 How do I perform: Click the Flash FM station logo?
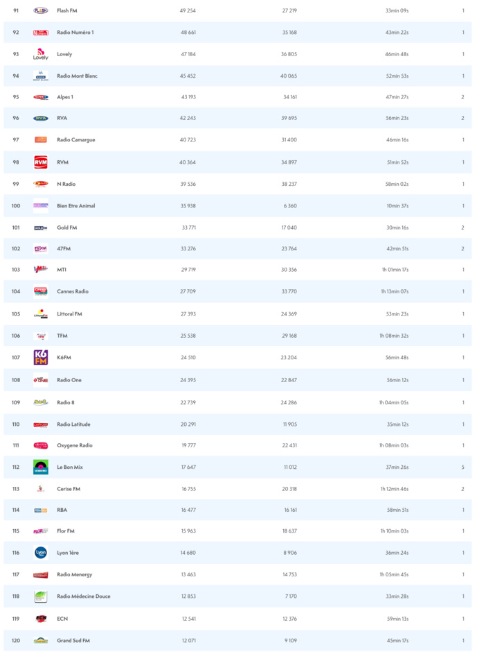(x=41, y=11)
